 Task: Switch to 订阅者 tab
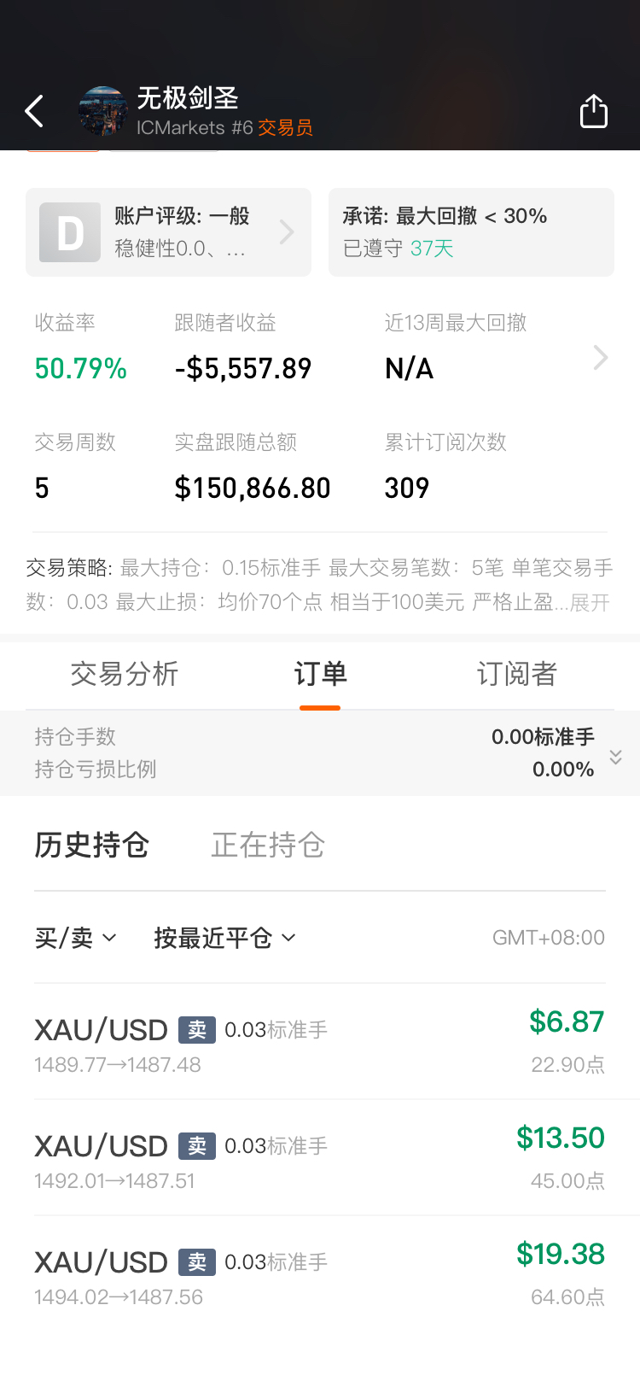click(516, 674)
